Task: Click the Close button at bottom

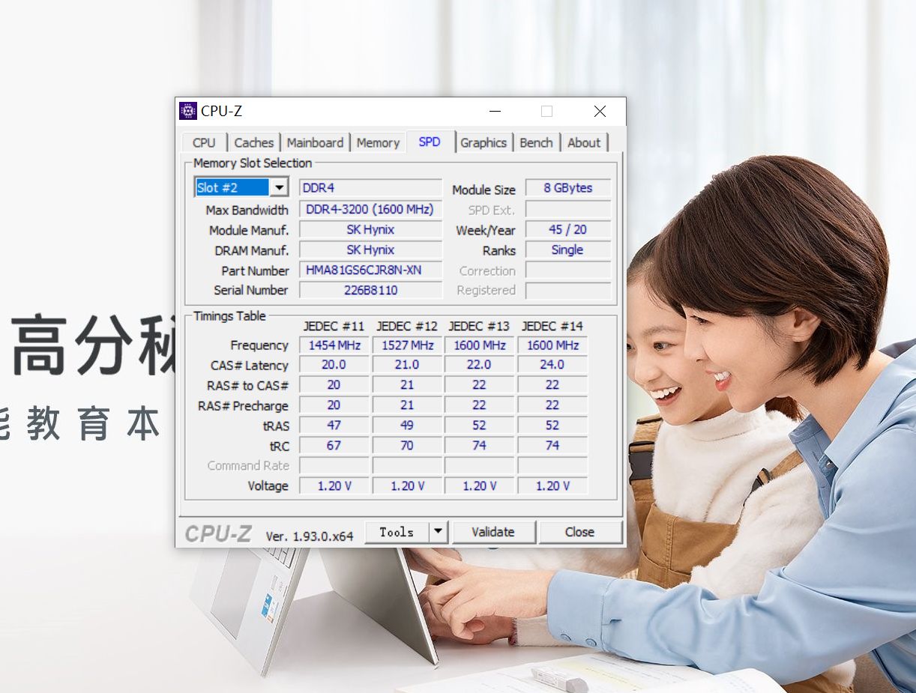Action: point(580,532)
